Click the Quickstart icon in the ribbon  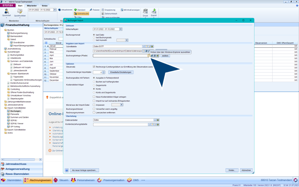[6, 12]
